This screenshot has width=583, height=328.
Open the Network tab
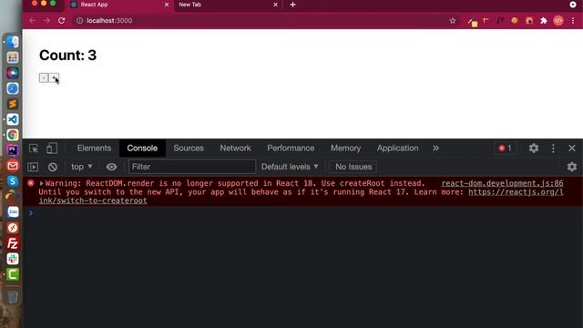(235, 148)
